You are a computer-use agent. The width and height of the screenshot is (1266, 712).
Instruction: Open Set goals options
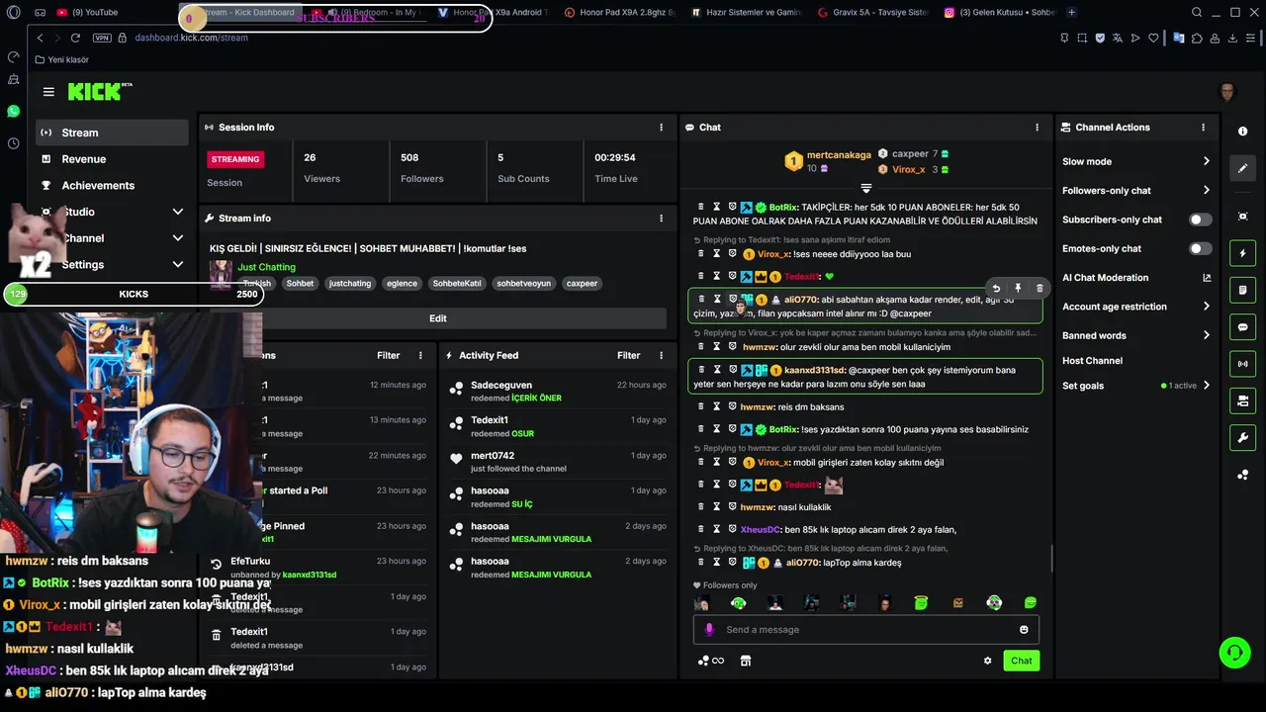click(x=1135, y=386)
